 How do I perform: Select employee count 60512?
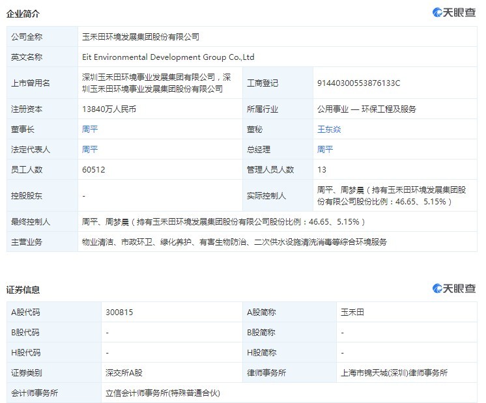click(x=94, y=169)
